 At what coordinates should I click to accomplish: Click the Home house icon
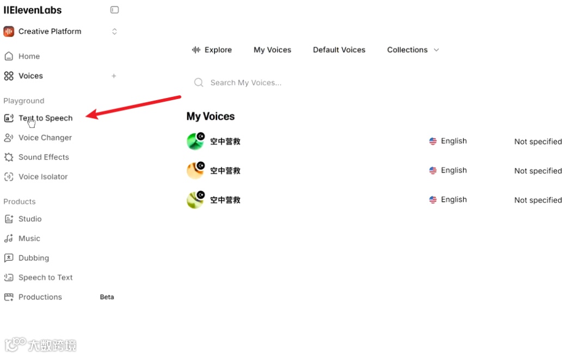(9, 56)
